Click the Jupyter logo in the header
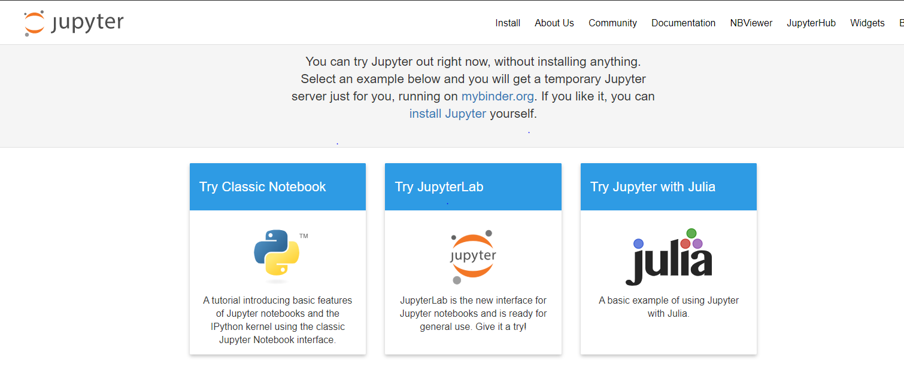 tap(73, 23)
